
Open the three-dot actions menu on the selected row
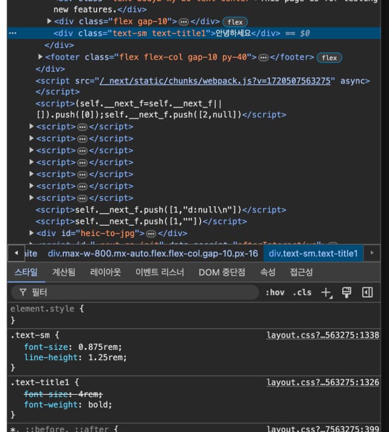click(x=13, y=33)
